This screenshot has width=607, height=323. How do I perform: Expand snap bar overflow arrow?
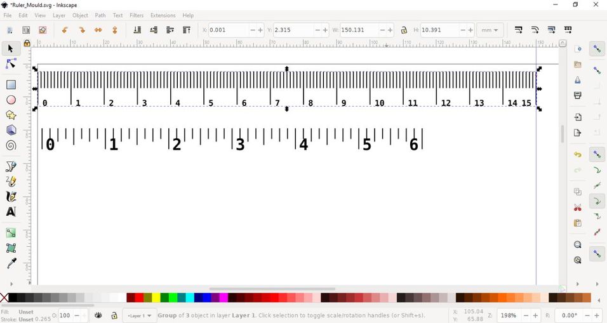(x=597, y=284)
